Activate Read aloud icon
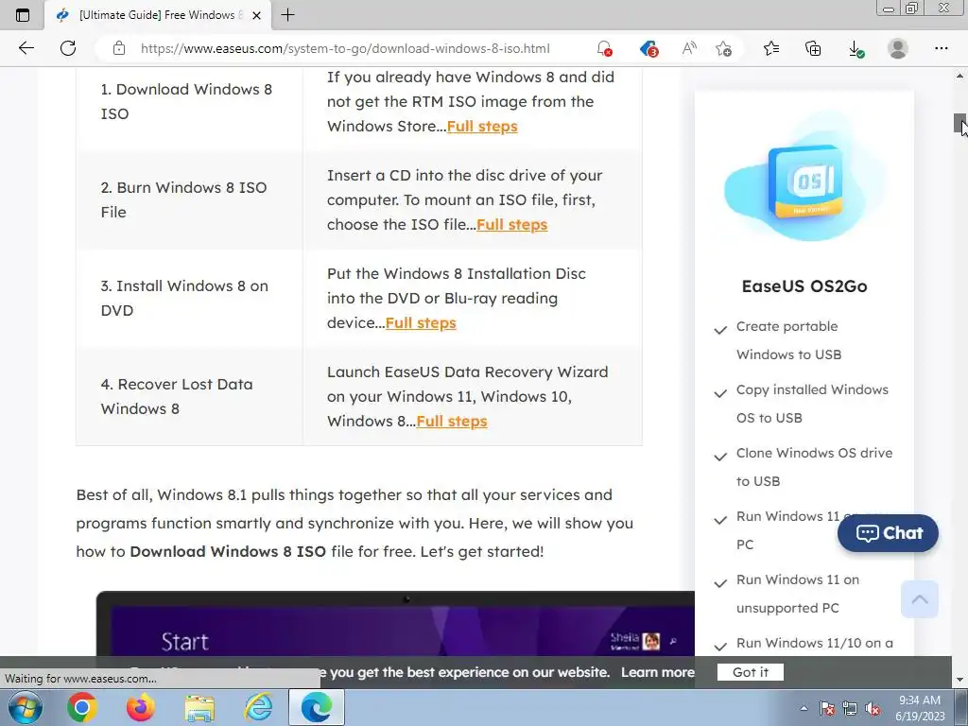 [x=689, y=48]
